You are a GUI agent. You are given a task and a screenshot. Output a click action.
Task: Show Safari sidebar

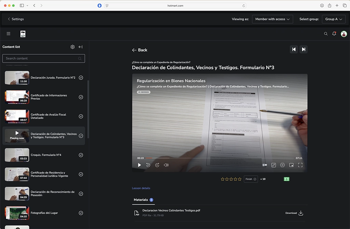pyautogui.click(x=22, y=5)
